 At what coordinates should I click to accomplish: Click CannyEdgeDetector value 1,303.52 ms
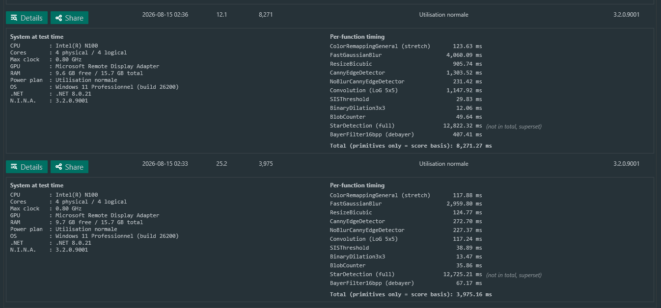pos(464,73)
